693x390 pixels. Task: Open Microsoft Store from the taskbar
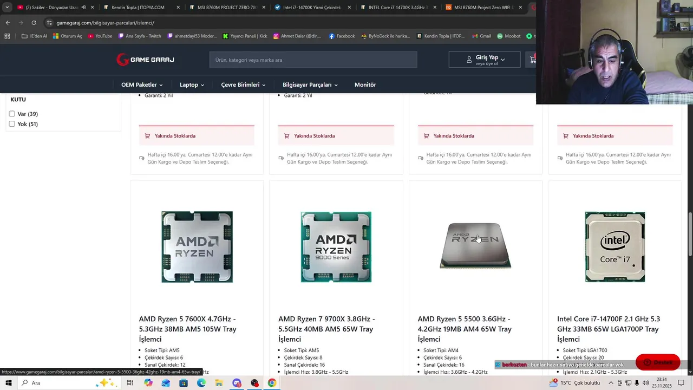click(184, 383)
